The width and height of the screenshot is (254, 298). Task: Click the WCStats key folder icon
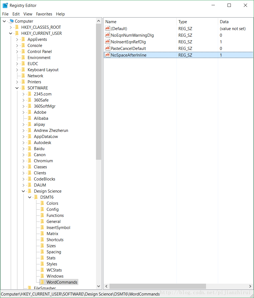(42, 270)
